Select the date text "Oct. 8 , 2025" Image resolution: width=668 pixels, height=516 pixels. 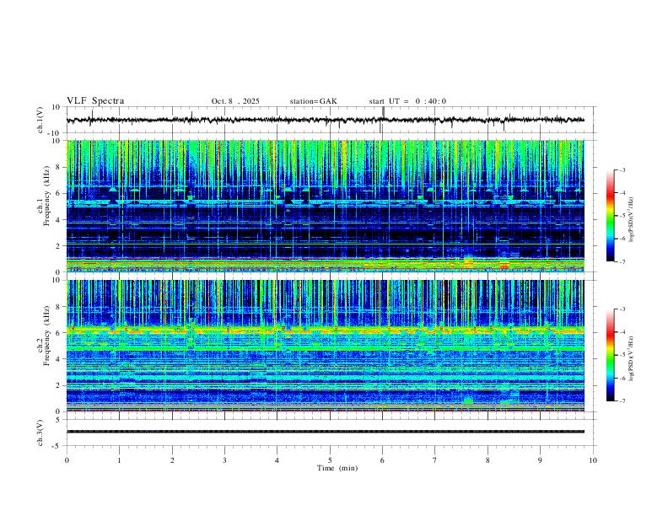pos(235,101)
